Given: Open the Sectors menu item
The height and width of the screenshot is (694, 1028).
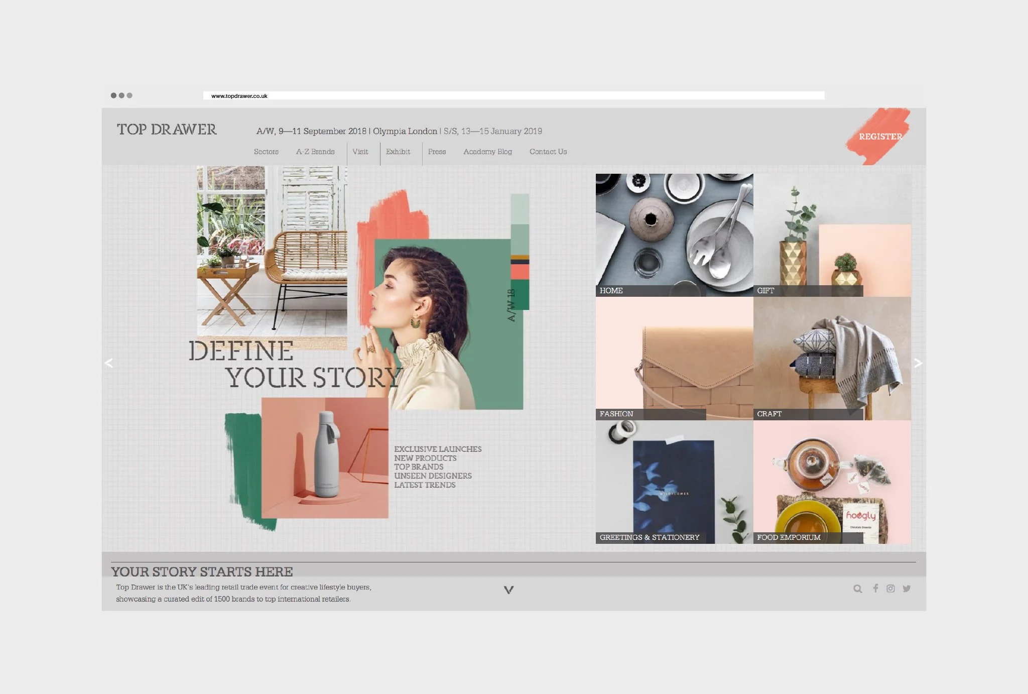Looking at the screenshot, I should pyautogui.click(x=266, y=152).
